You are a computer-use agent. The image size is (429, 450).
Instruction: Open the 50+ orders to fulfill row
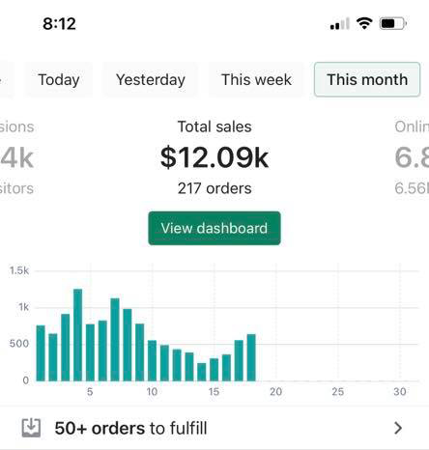pos(214,428)
